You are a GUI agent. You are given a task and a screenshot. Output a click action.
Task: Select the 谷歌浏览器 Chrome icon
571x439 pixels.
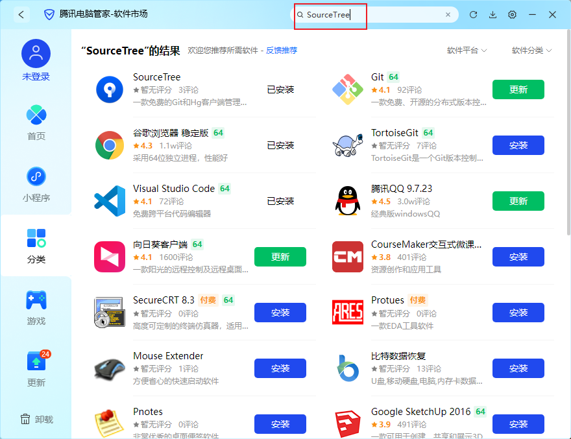[109, 145]
